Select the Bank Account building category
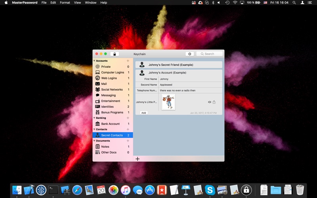This screenshot has width=317, height=198. [x=113, y=124]
